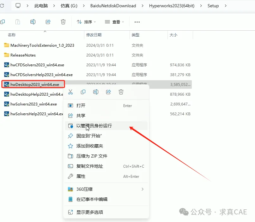Click the hwCFDSolvers2023_win64.exe file icon
The image size is (255, 222).
7,65
